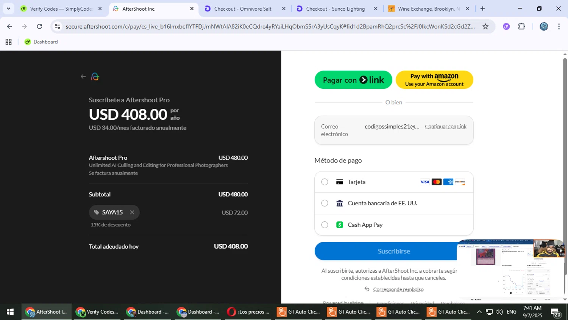Click the site information icon in address bar

click(57, 26)
